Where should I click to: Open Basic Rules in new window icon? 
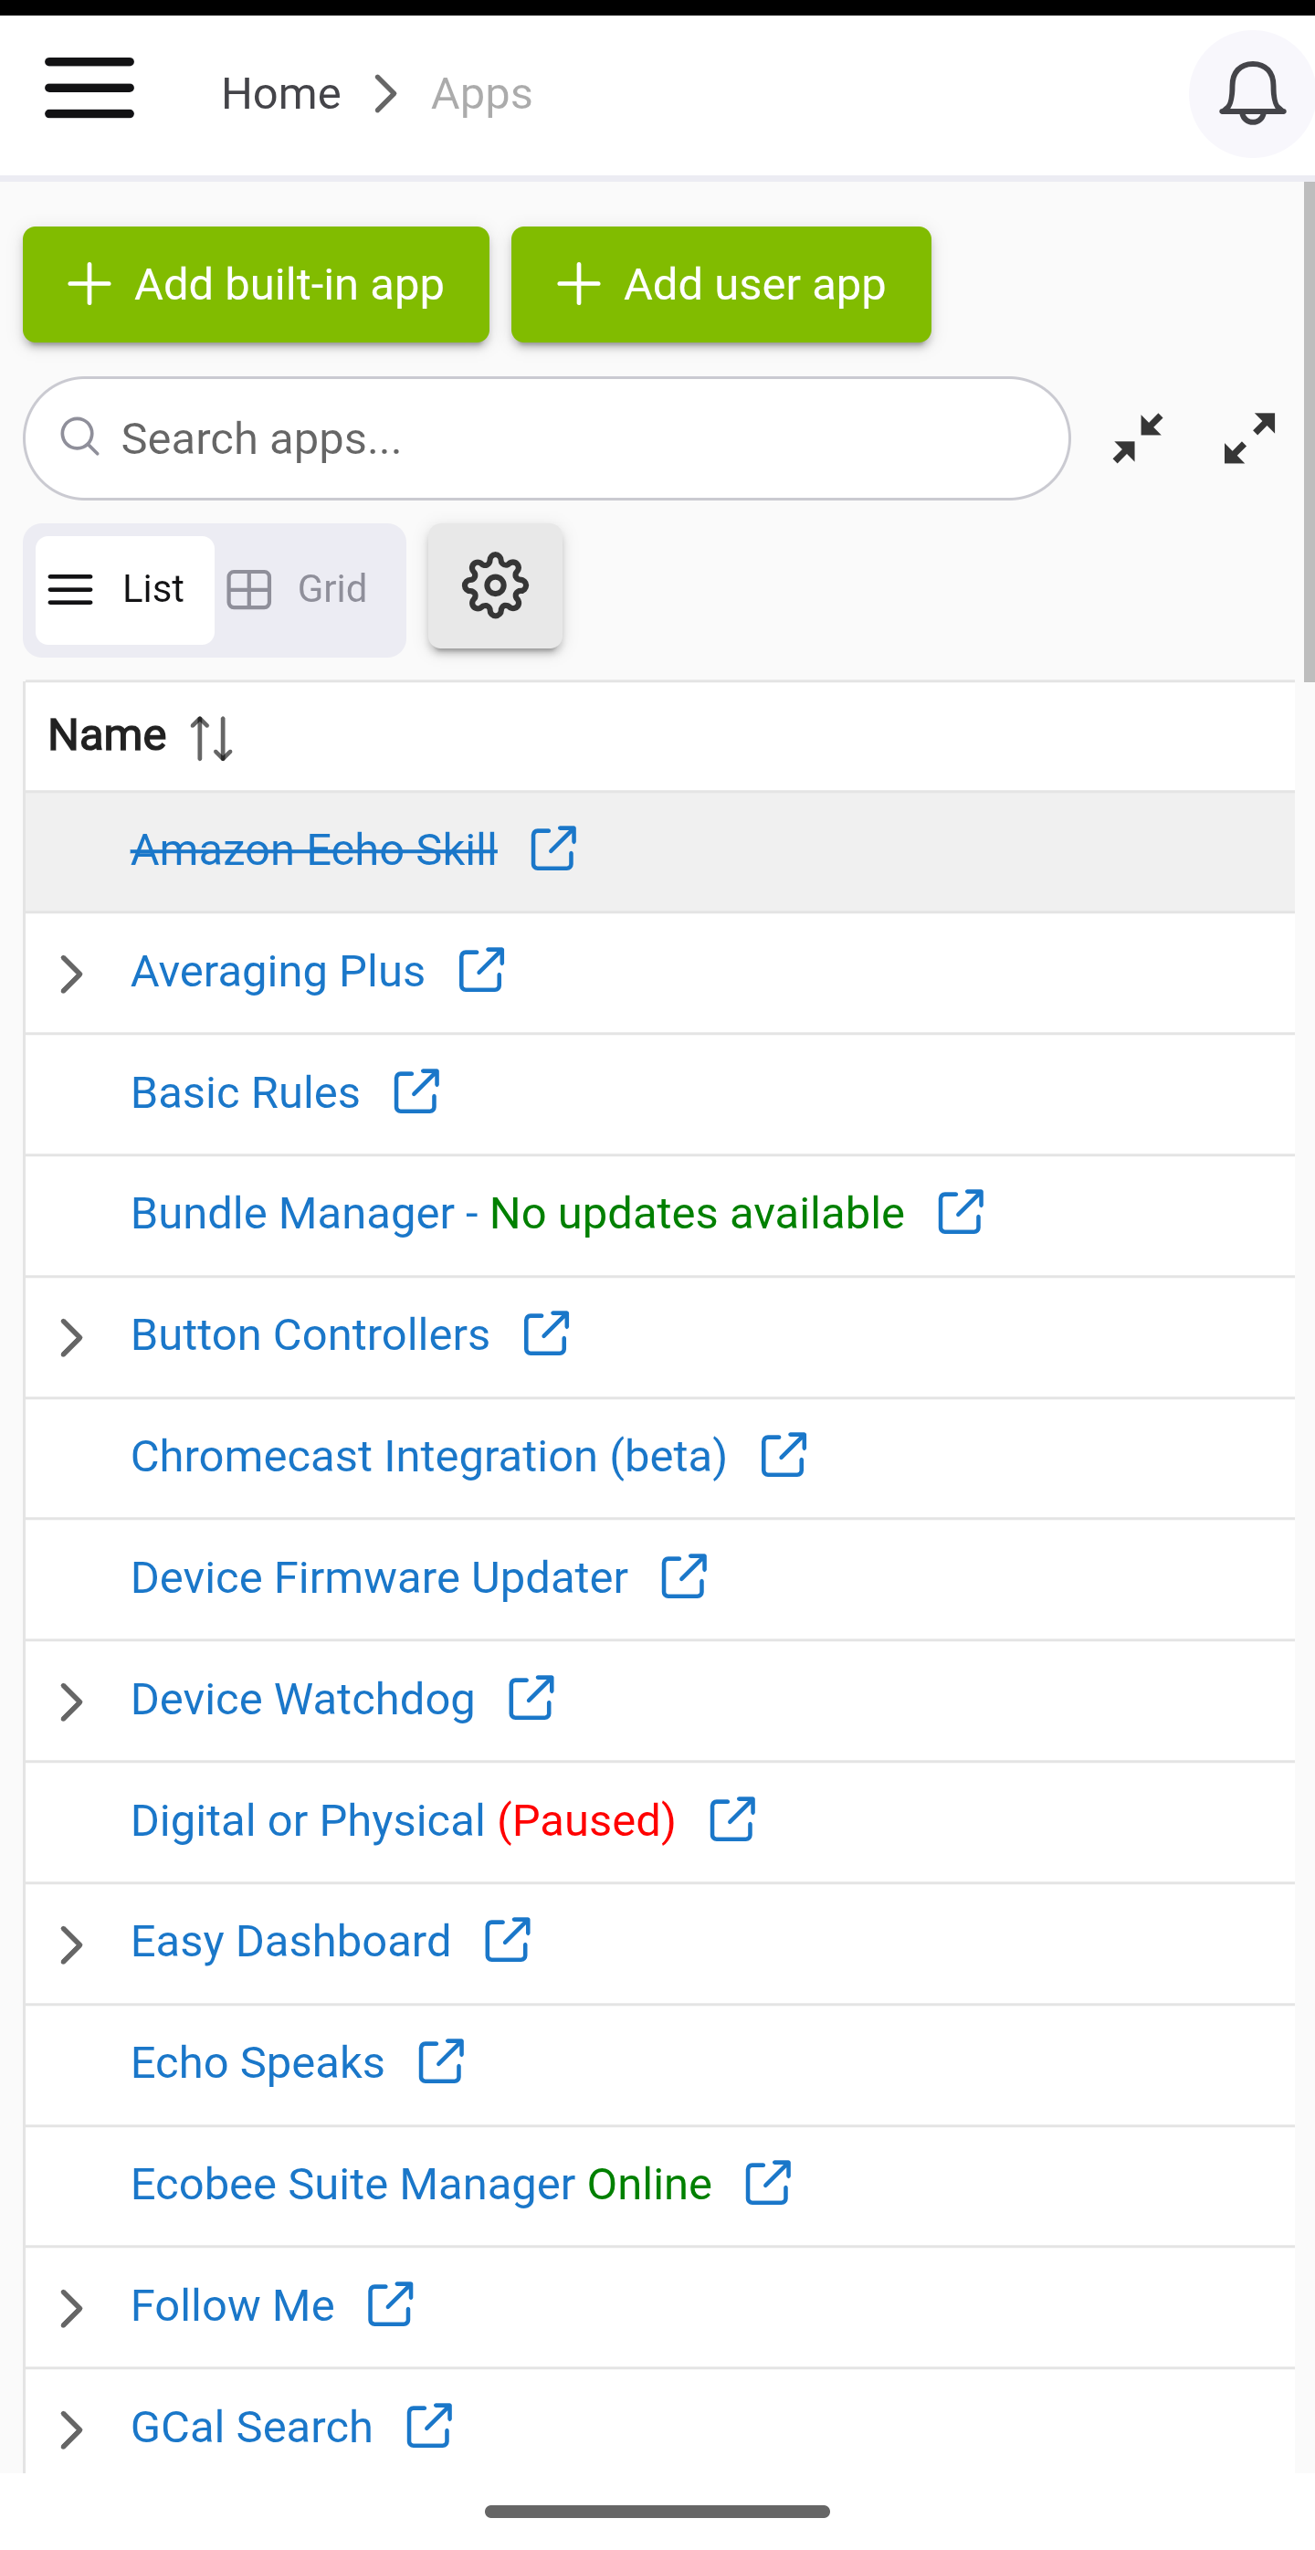(x=416, y=1091)
